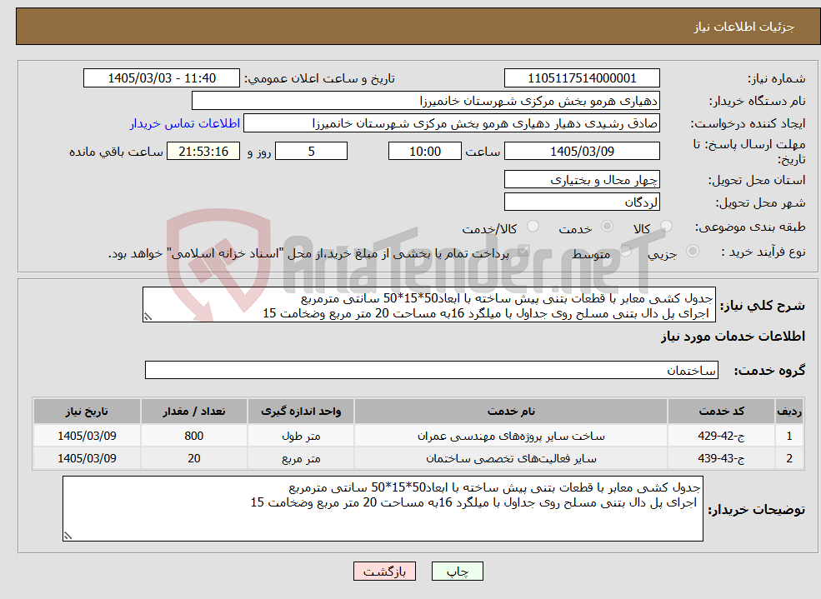Open اطلاعات تماس خریدار link
Viewport: 821px width, 599px height.
185,123
